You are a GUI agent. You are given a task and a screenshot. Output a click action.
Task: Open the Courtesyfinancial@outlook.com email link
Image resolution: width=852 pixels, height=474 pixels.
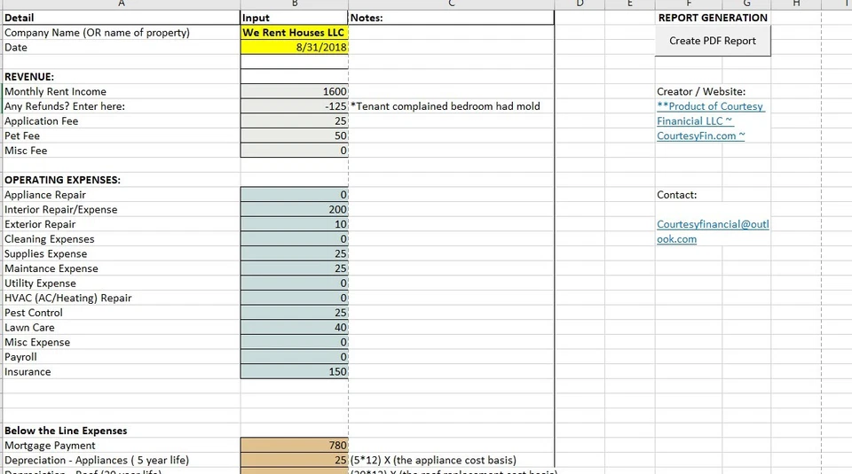713,231
